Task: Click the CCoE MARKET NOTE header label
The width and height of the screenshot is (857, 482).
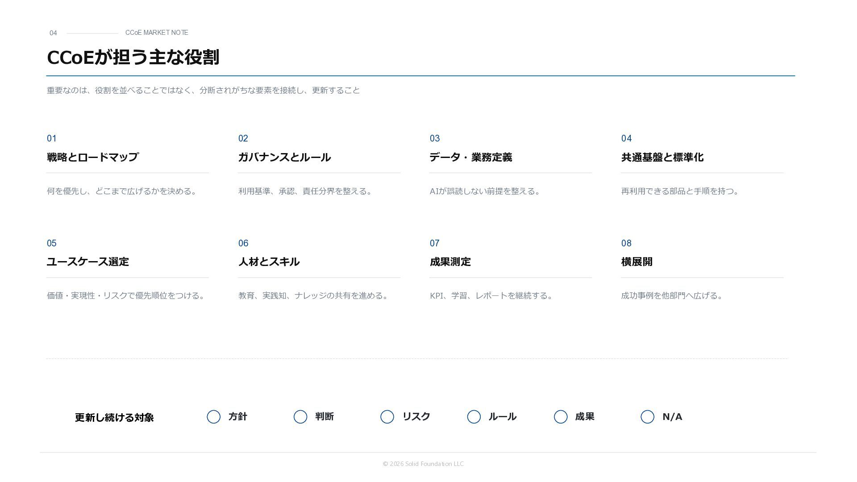Action: coord(157,33)
